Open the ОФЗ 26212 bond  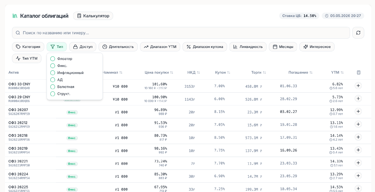(18, 123)
